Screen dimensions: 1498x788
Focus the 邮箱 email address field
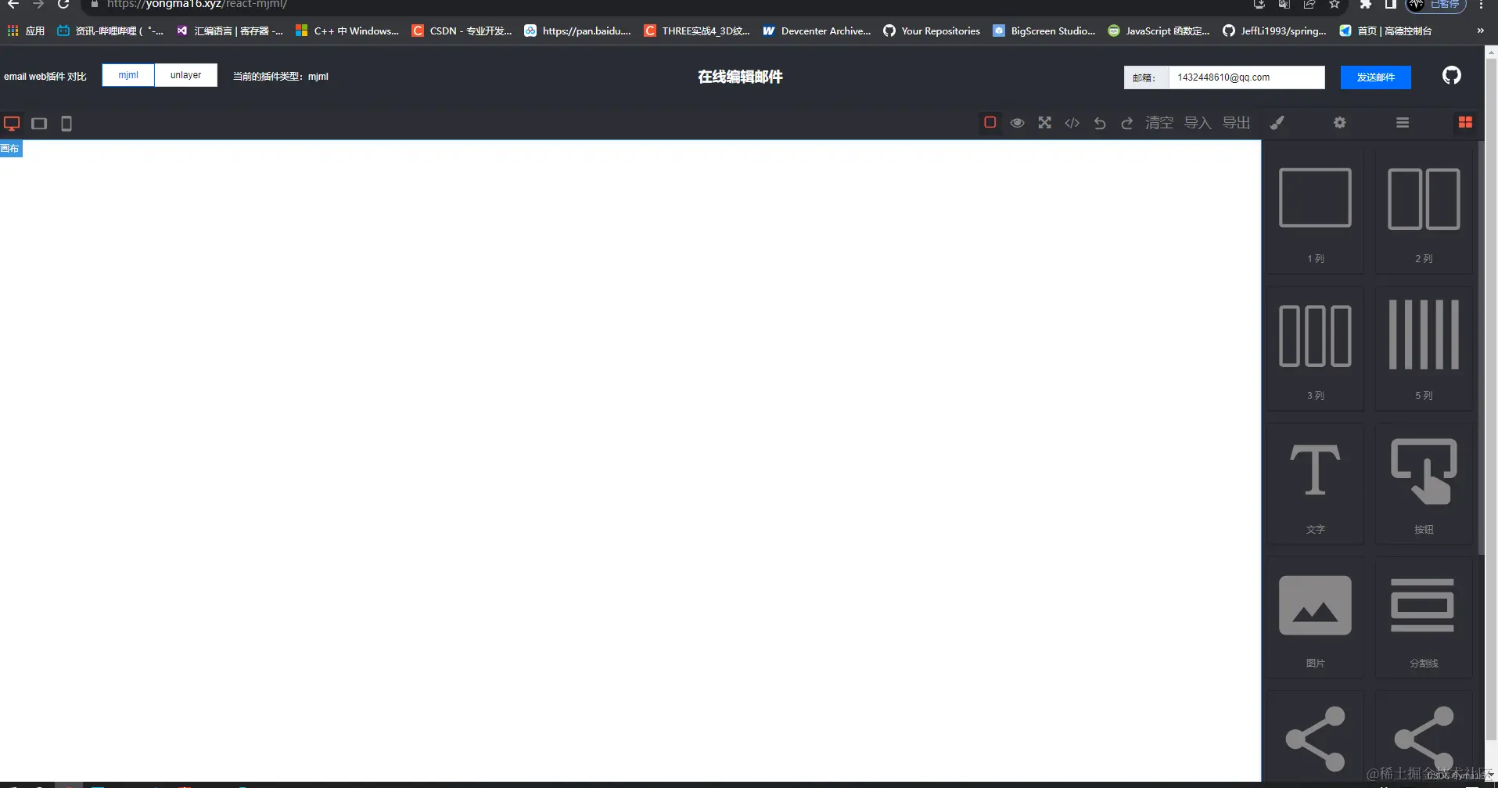(1246, 77)
